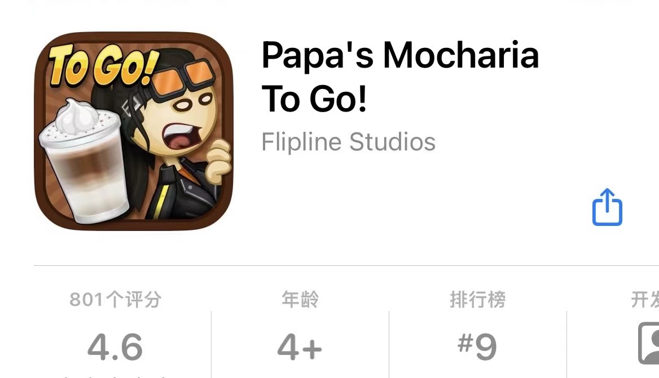Select the word Mocharia in the title

pyautogui.click(x=460, y=55)
